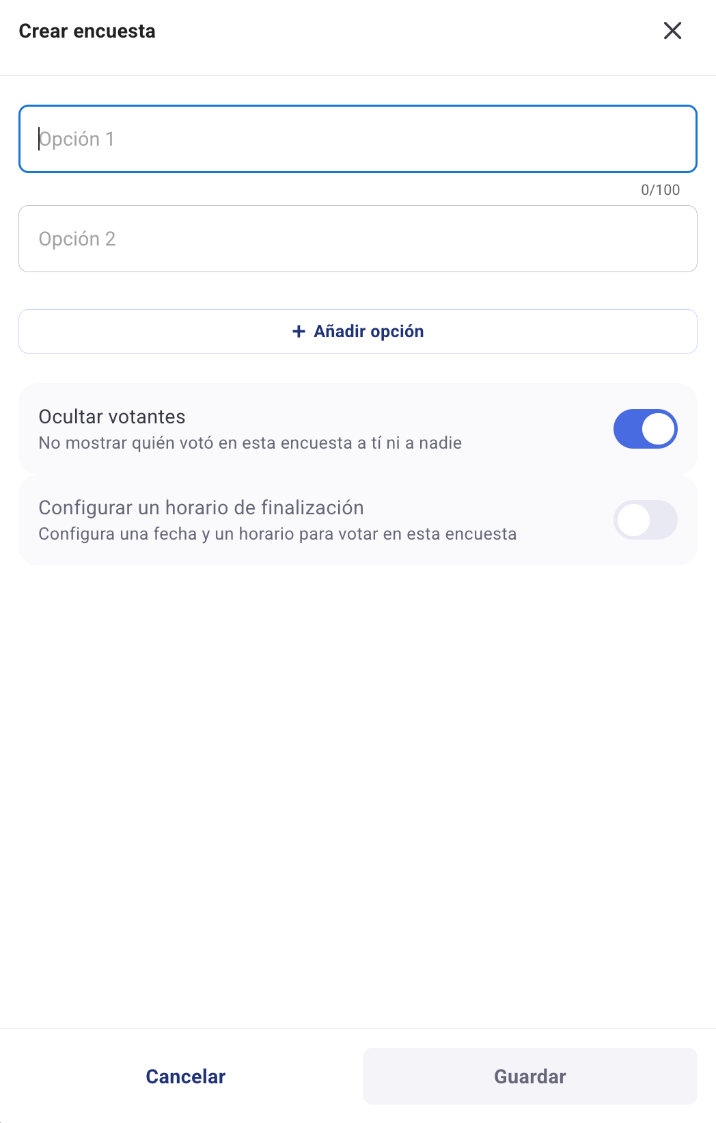
Task: Close the Crear encuesta dialog with X
Action: (x=672, y=31)
